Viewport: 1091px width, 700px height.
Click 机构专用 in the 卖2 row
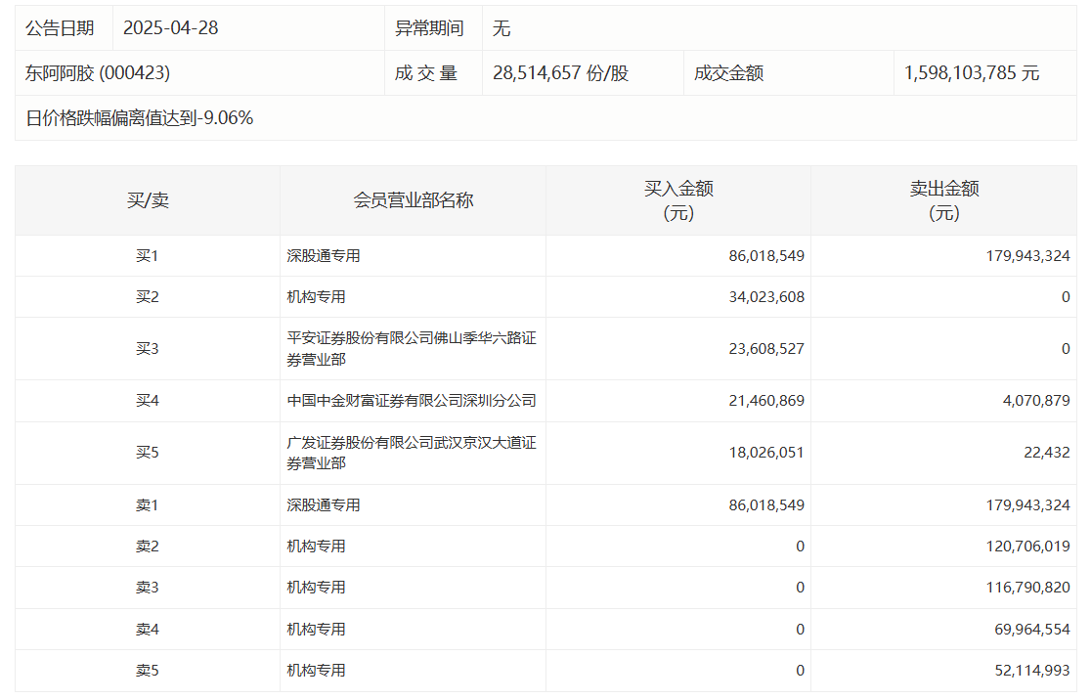(x=316, y=547)
